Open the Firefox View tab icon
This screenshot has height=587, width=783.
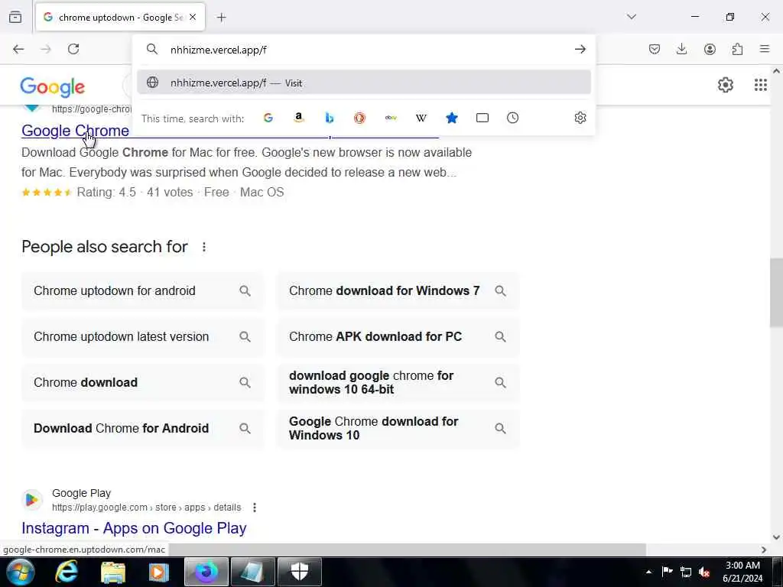pyautogui.click(x=15, y=17)
